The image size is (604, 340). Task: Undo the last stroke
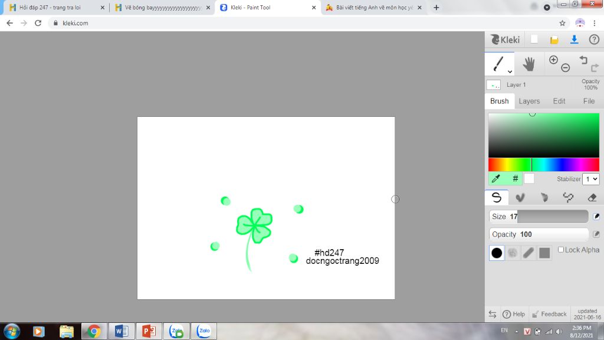coord(583,60)
